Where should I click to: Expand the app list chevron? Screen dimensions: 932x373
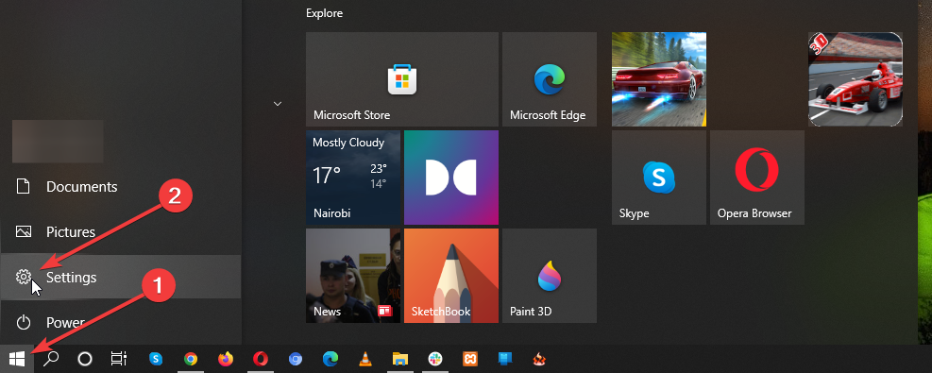(x=277, y=103)
